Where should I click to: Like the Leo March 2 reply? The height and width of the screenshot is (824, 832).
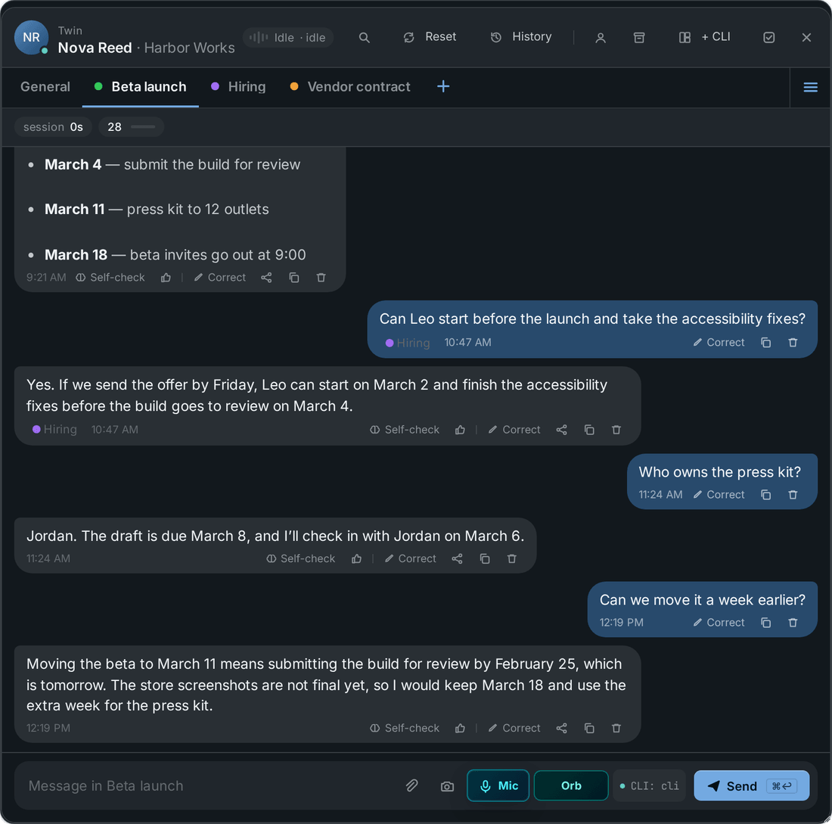(460, 430)
